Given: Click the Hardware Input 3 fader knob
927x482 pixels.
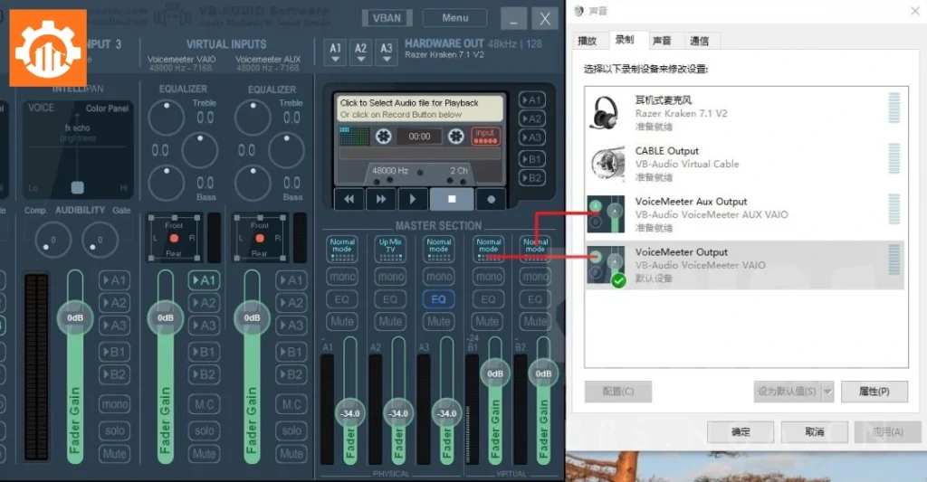Looking at the screenshot, I should (75, 317).
